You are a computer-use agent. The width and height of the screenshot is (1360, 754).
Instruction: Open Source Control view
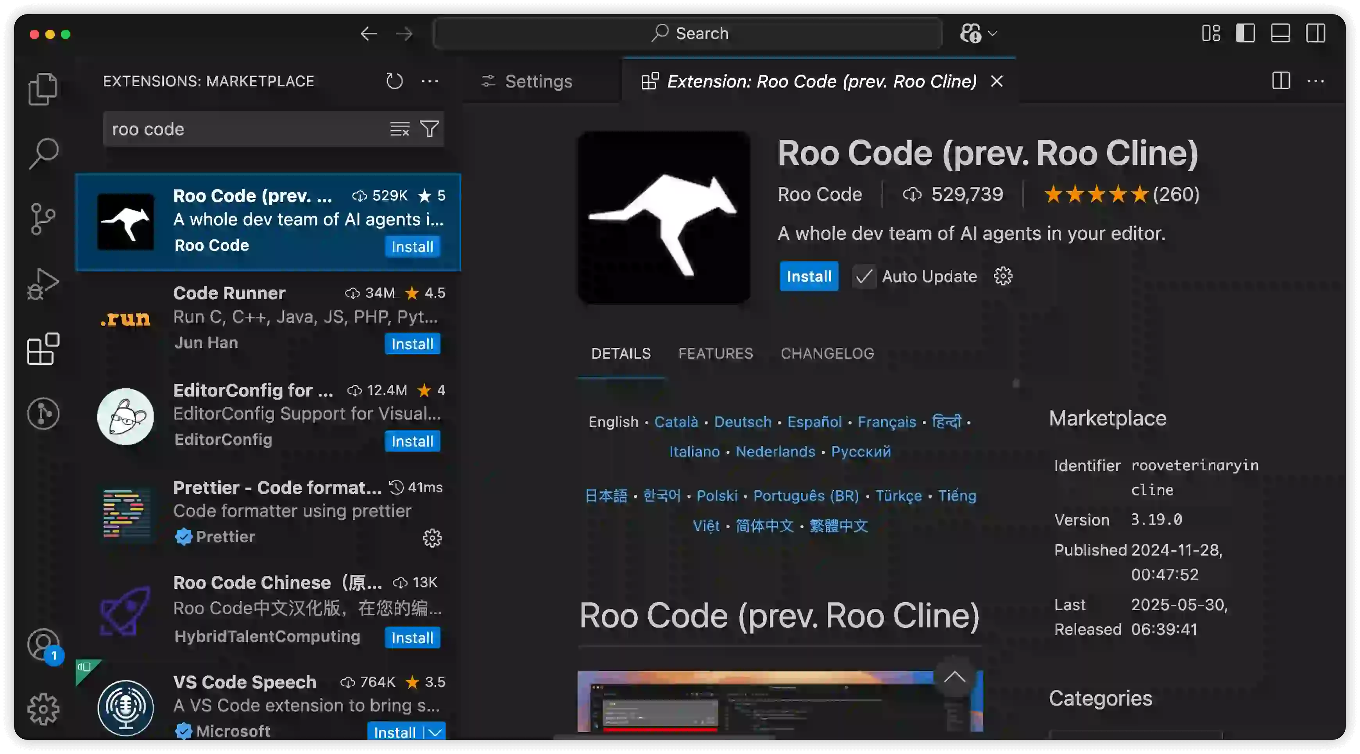point(43,218)
